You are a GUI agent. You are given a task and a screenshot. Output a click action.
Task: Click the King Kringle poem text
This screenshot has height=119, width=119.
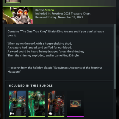[x=46, y=49]
